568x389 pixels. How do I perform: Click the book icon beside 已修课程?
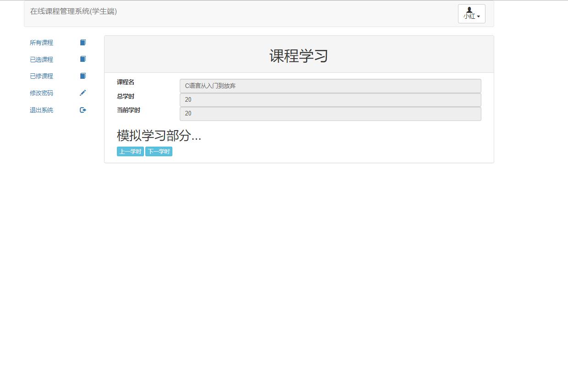pos(83,76)
